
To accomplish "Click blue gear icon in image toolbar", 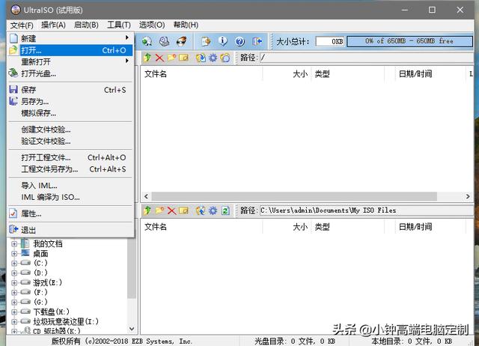I will click(x=213, y=58).
